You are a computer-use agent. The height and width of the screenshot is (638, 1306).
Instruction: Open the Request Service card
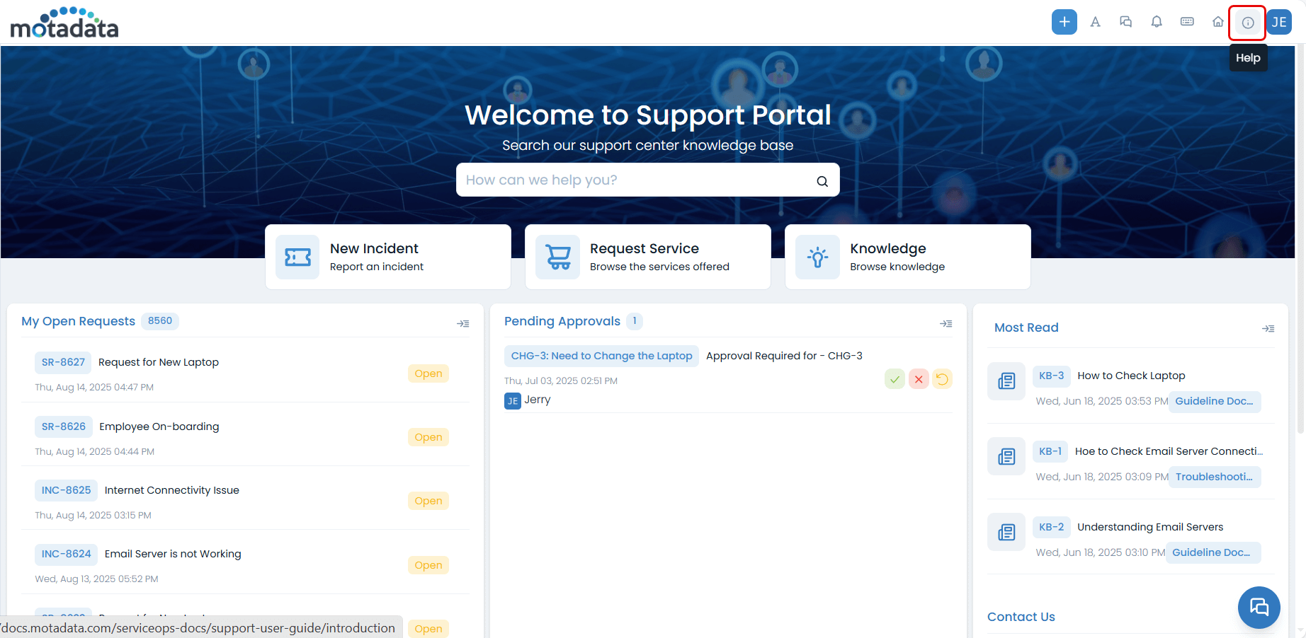tap(647, 257)
